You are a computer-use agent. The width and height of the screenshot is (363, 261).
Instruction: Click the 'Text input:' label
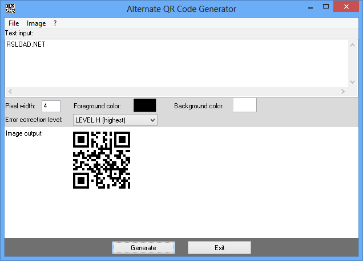point(19,33)
